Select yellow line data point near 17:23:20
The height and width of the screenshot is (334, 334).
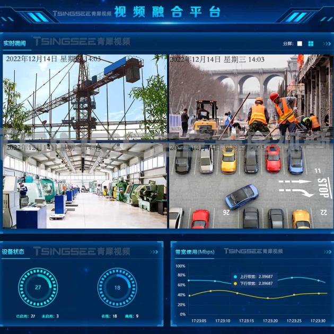coord(268,298)
